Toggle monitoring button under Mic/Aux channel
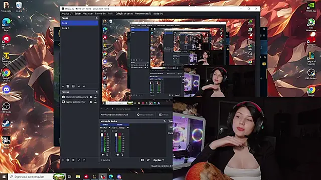Viewport: 321px width, 180px height. point(107,154)
